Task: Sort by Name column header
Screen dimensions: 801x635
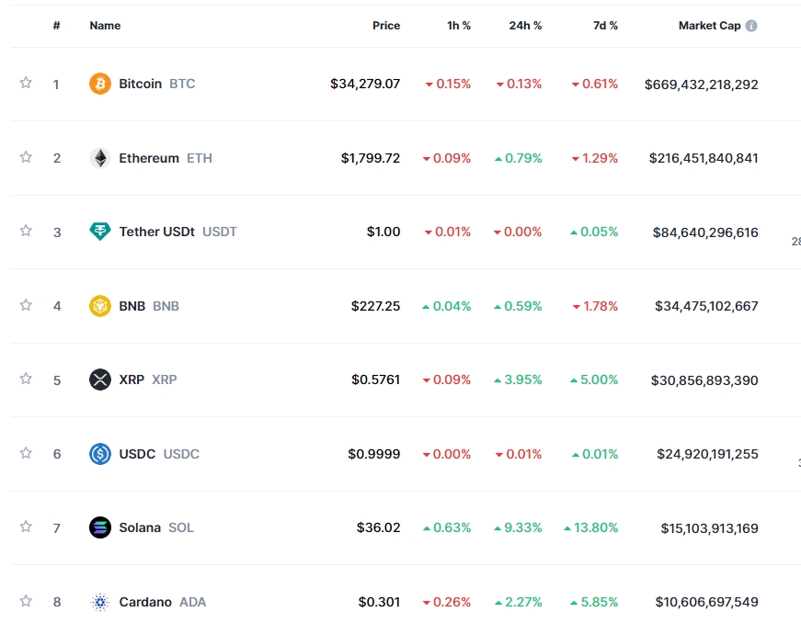Action: (105, 26)
